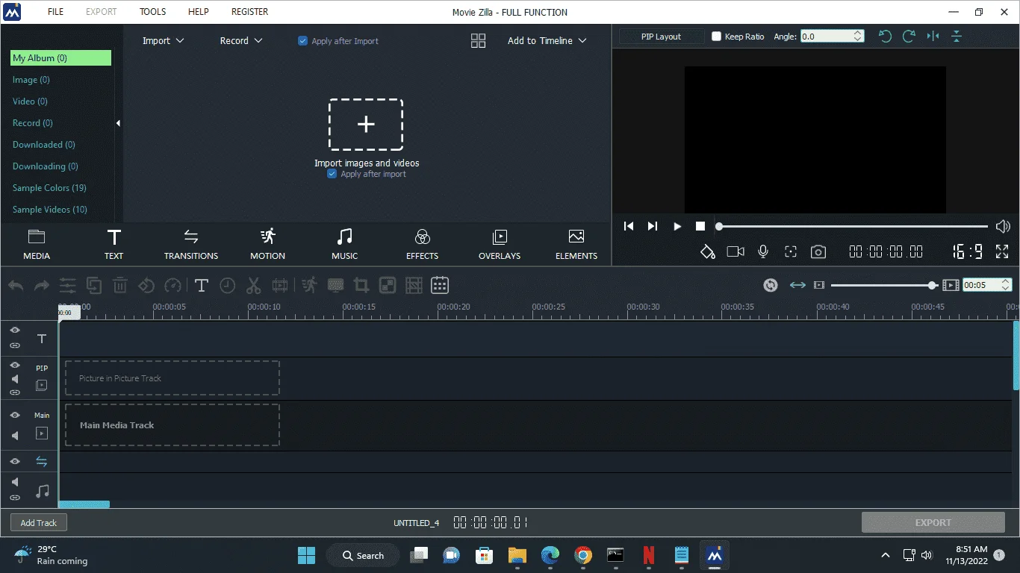Image resolution: width=1020 pixels, height=573 pixels.
Task: Click the snapshot camera icon under preview
Action: coord(818,252)
